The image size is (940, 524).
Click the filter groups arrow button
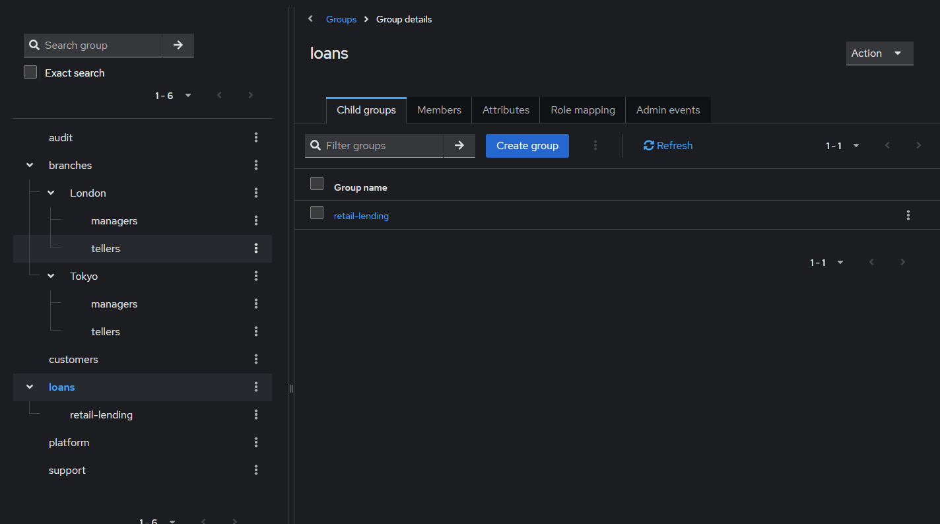pyautogui.click(x=459, y=146)
